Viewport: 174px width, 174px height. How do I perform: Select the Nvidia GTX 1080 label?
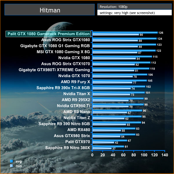74,58
